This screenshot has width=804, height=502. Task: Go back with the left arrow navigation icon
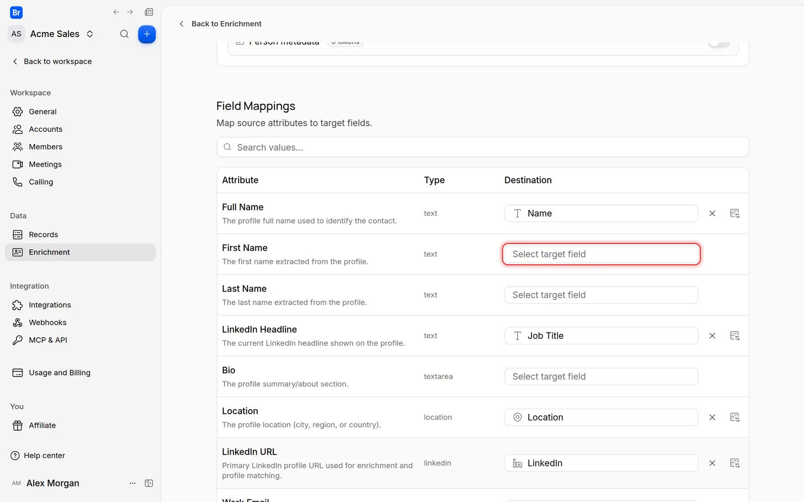point(116,12)
